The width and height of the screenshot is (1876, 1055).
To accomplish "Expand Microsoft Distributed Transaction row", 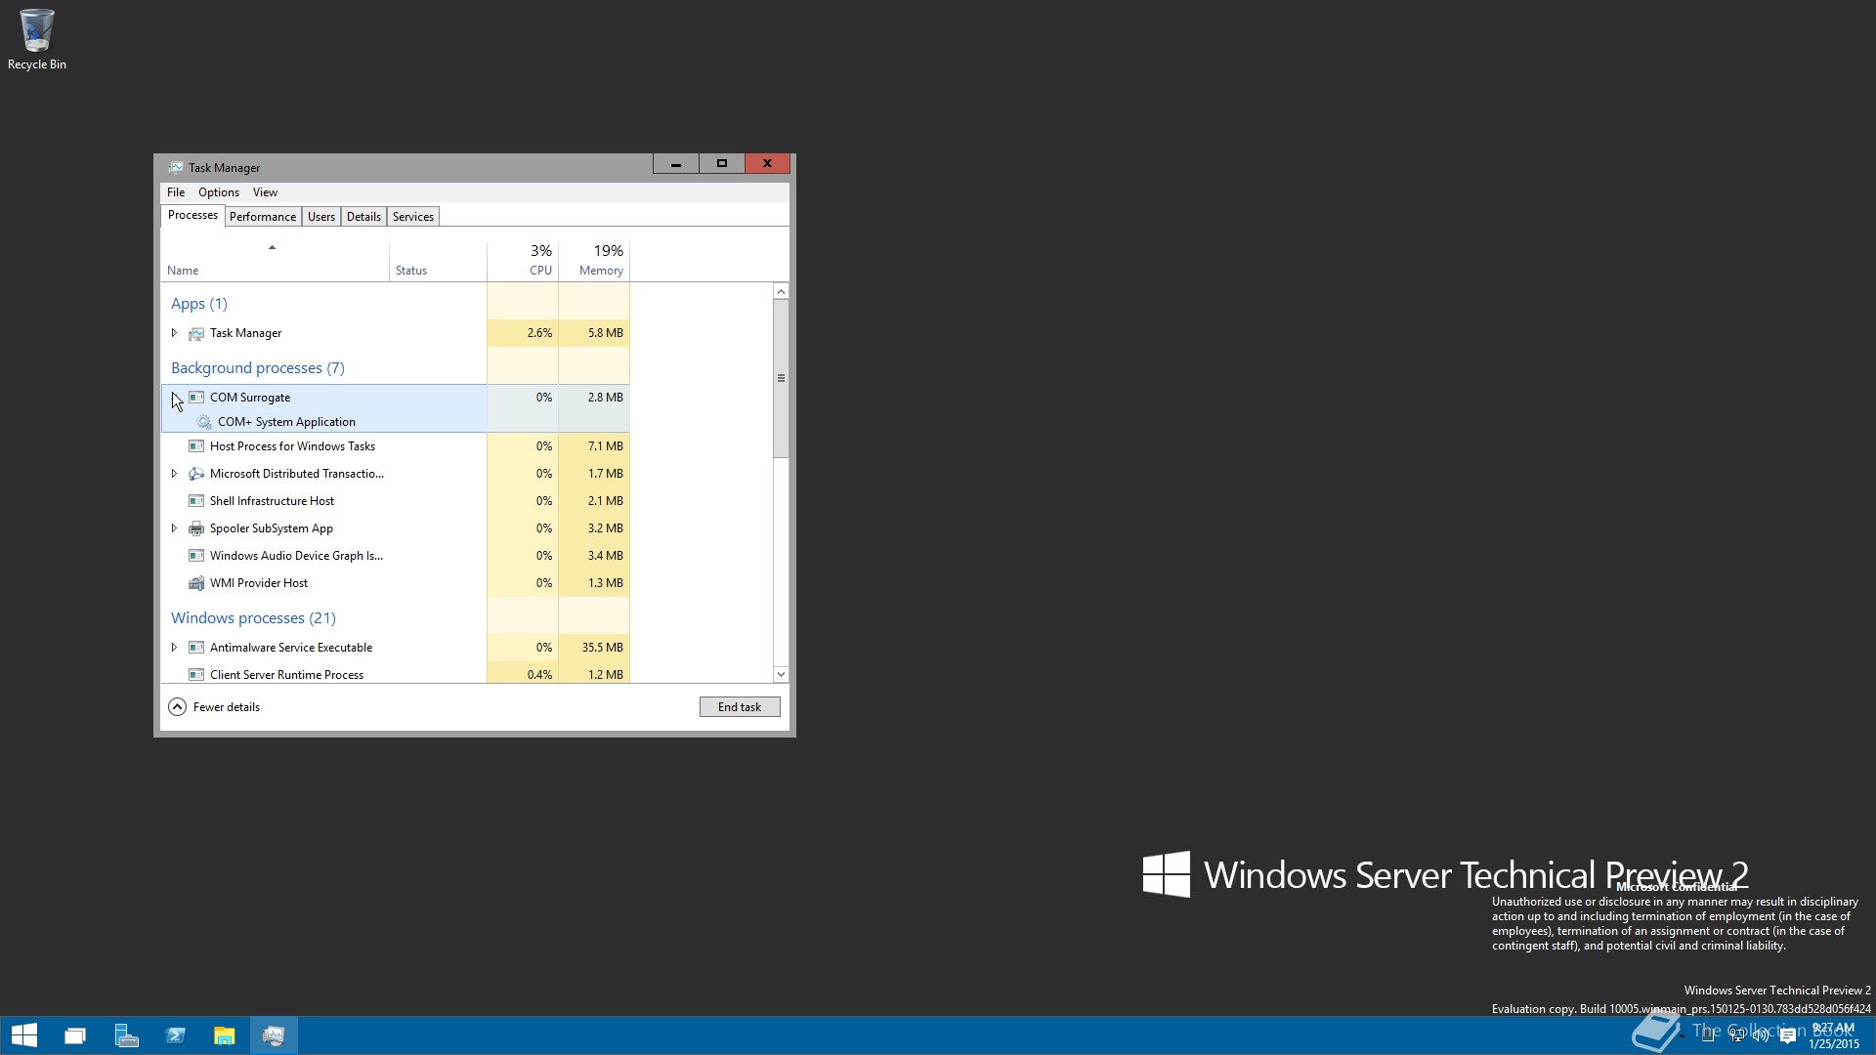I will click(x=174, y=474).
